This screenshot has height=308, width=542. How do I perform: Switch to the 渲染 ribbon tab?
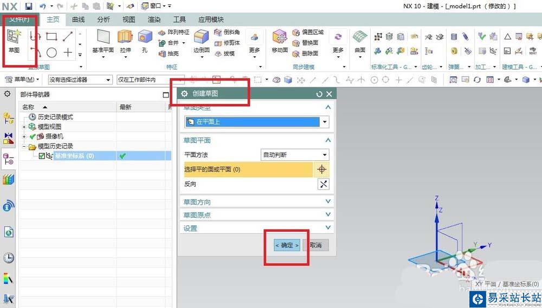154,19
